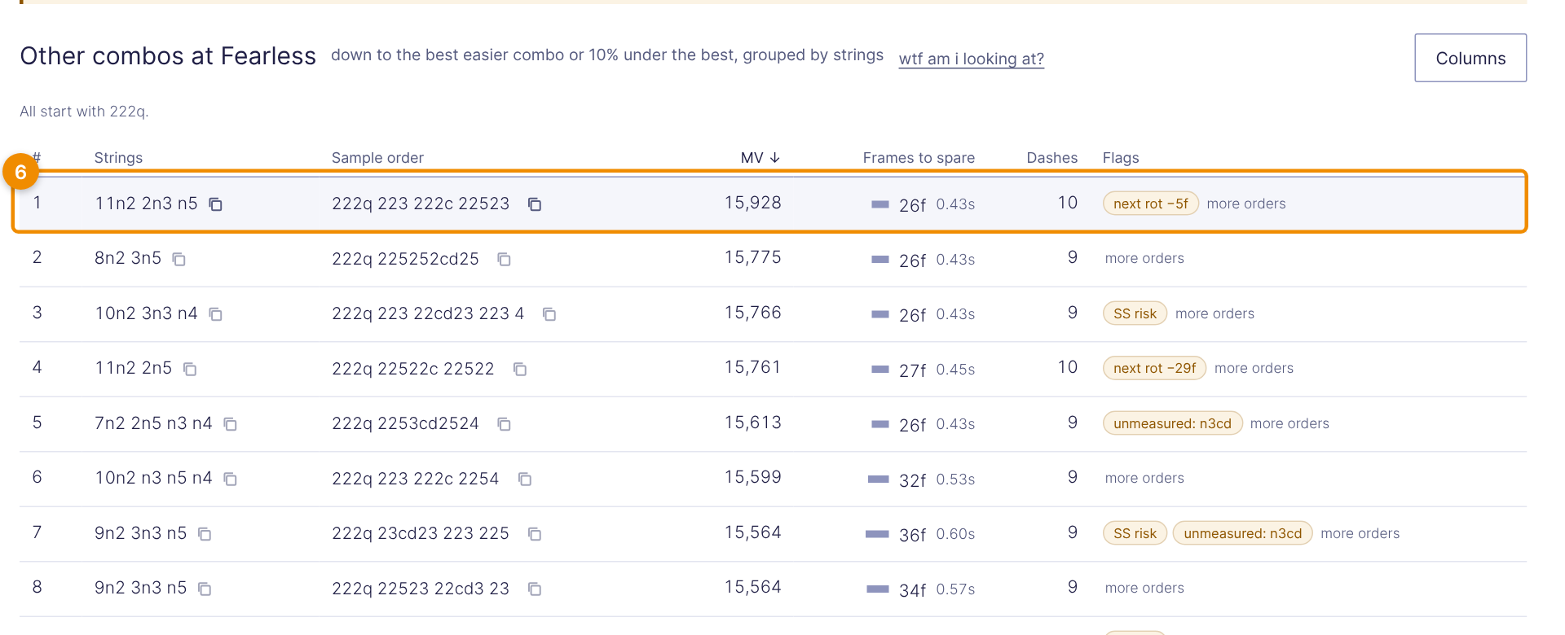Viewport: 1565px width, 635px height.
Task: Copy sample order 222q 223 222c 2254
Action: pos(525,480)
